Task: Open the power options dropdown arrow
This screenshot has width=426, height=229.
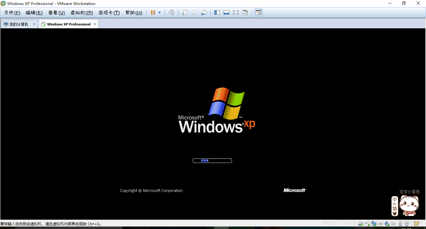Action: click(x=159, y=12)
